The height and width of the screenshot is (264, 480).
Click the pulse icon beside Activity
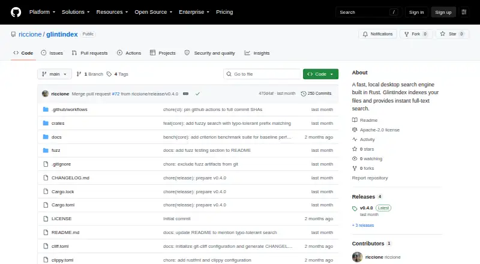pyautogui.click(x=355, y=139)
